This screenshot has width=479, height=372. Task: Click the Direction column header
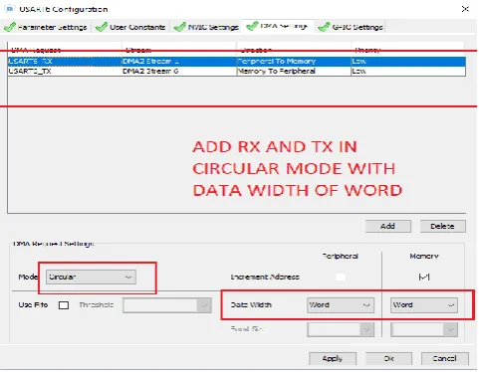(294, 50)
